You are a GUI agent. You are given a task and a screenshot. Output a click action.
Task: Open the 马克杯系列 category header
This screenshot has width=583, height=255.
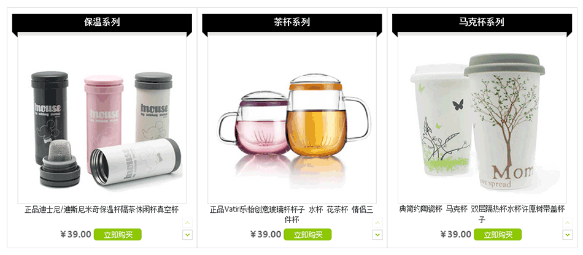pyautogui.click(x=482, y=22)
